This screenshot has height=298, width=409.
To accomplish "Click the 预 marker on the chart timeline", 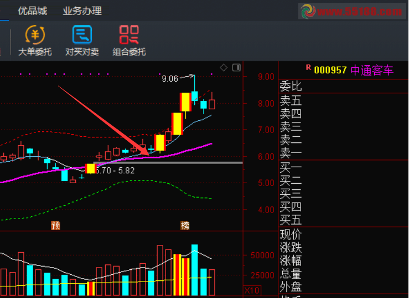I will 55,225.
